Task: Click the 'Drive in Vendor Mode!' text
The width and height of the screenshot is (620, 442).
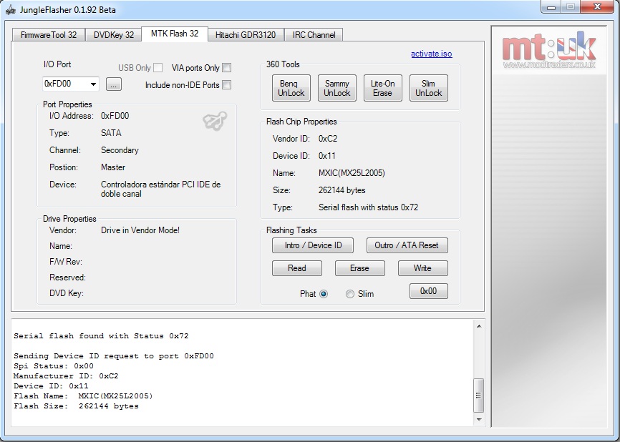Action: [140, 230]
